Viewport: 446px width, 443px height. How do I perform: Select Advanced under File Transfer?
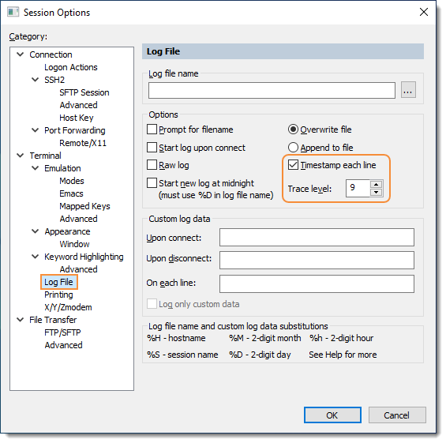[63, 345]
